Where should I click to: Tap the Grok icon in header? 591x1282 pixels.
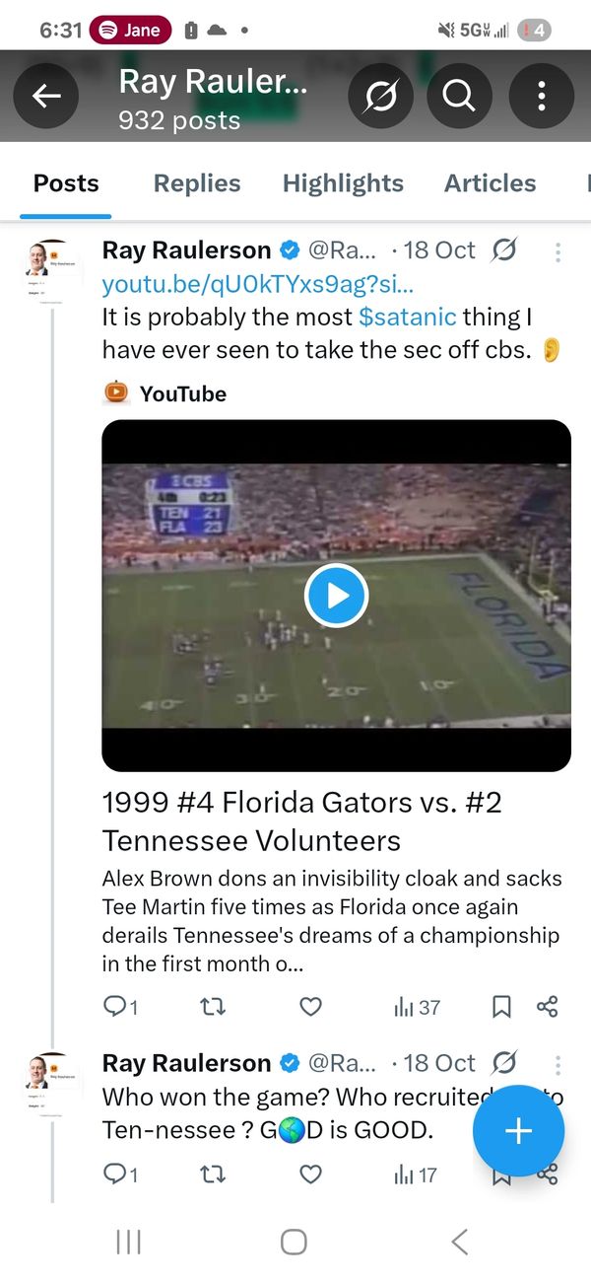coord(380,96)
